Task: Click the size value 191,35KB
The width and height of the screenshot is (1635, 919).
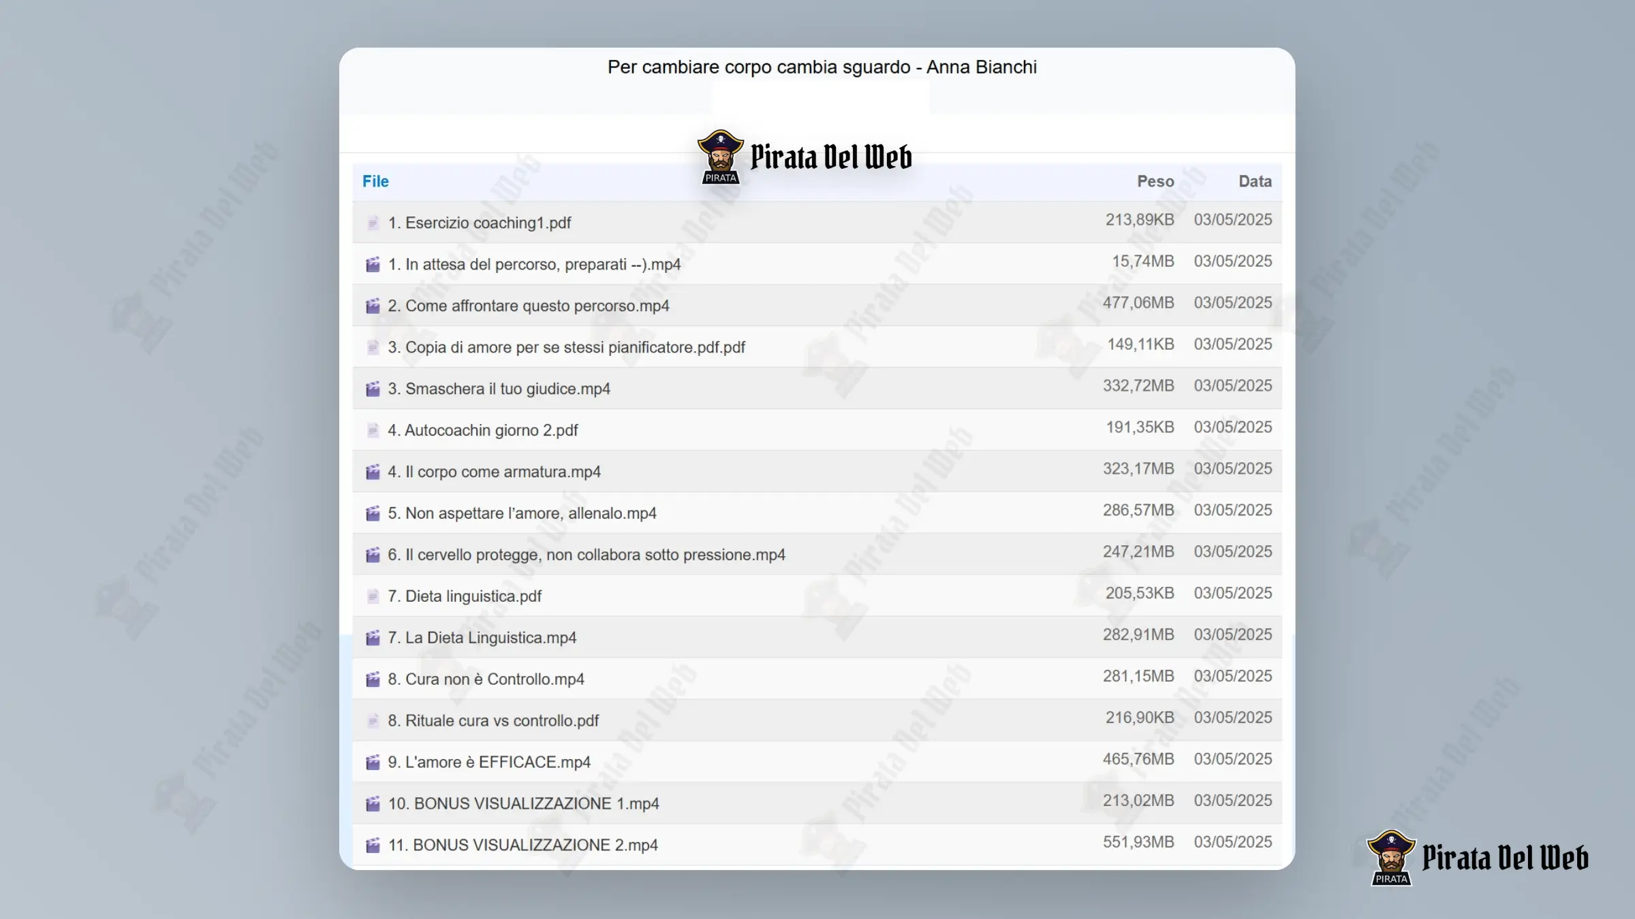Action: point(1140,428)
